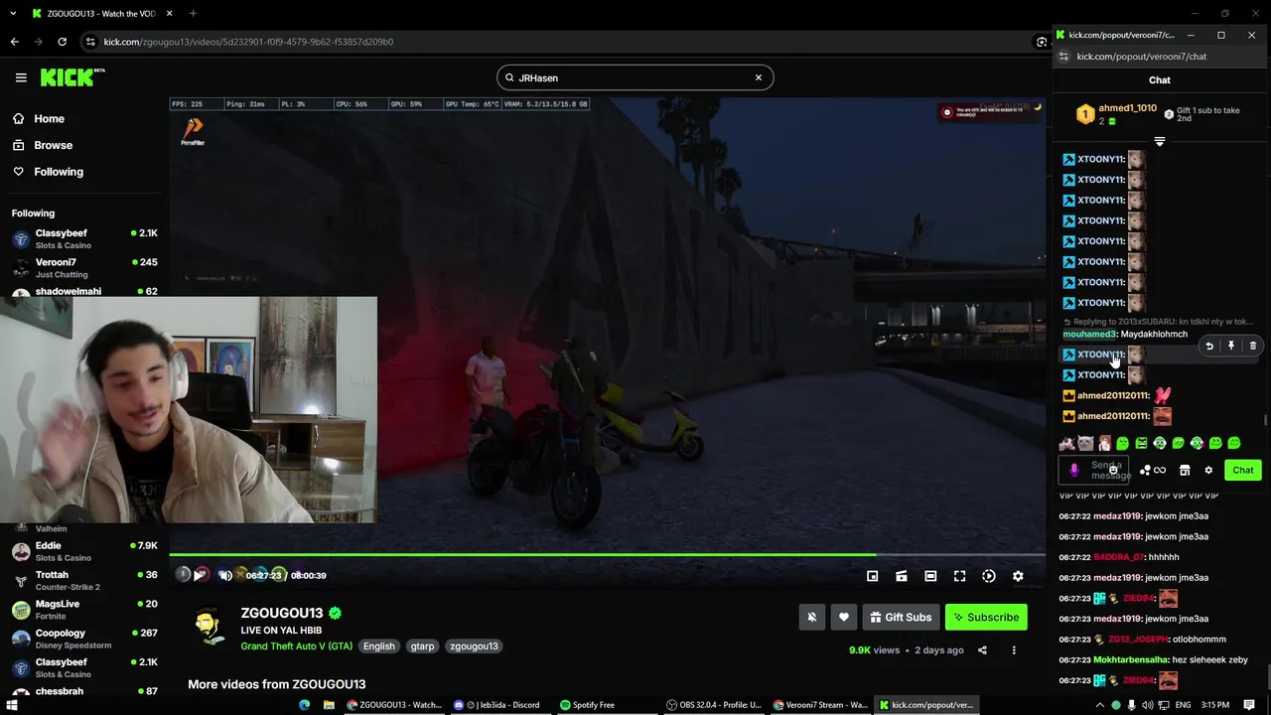Viewport: 1271px width, 715px height.
Task: Open the chat shop icon
Action: [x=1185, y=470]
